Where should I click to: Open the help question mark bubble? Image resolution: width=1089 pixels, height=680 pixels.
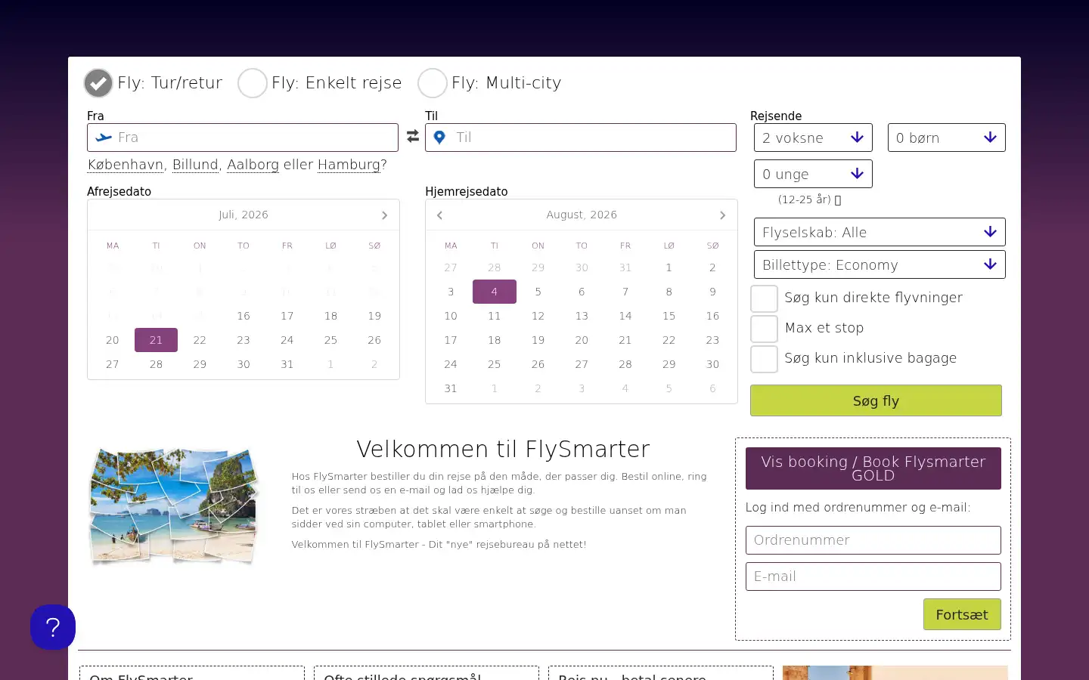[53, 627]
